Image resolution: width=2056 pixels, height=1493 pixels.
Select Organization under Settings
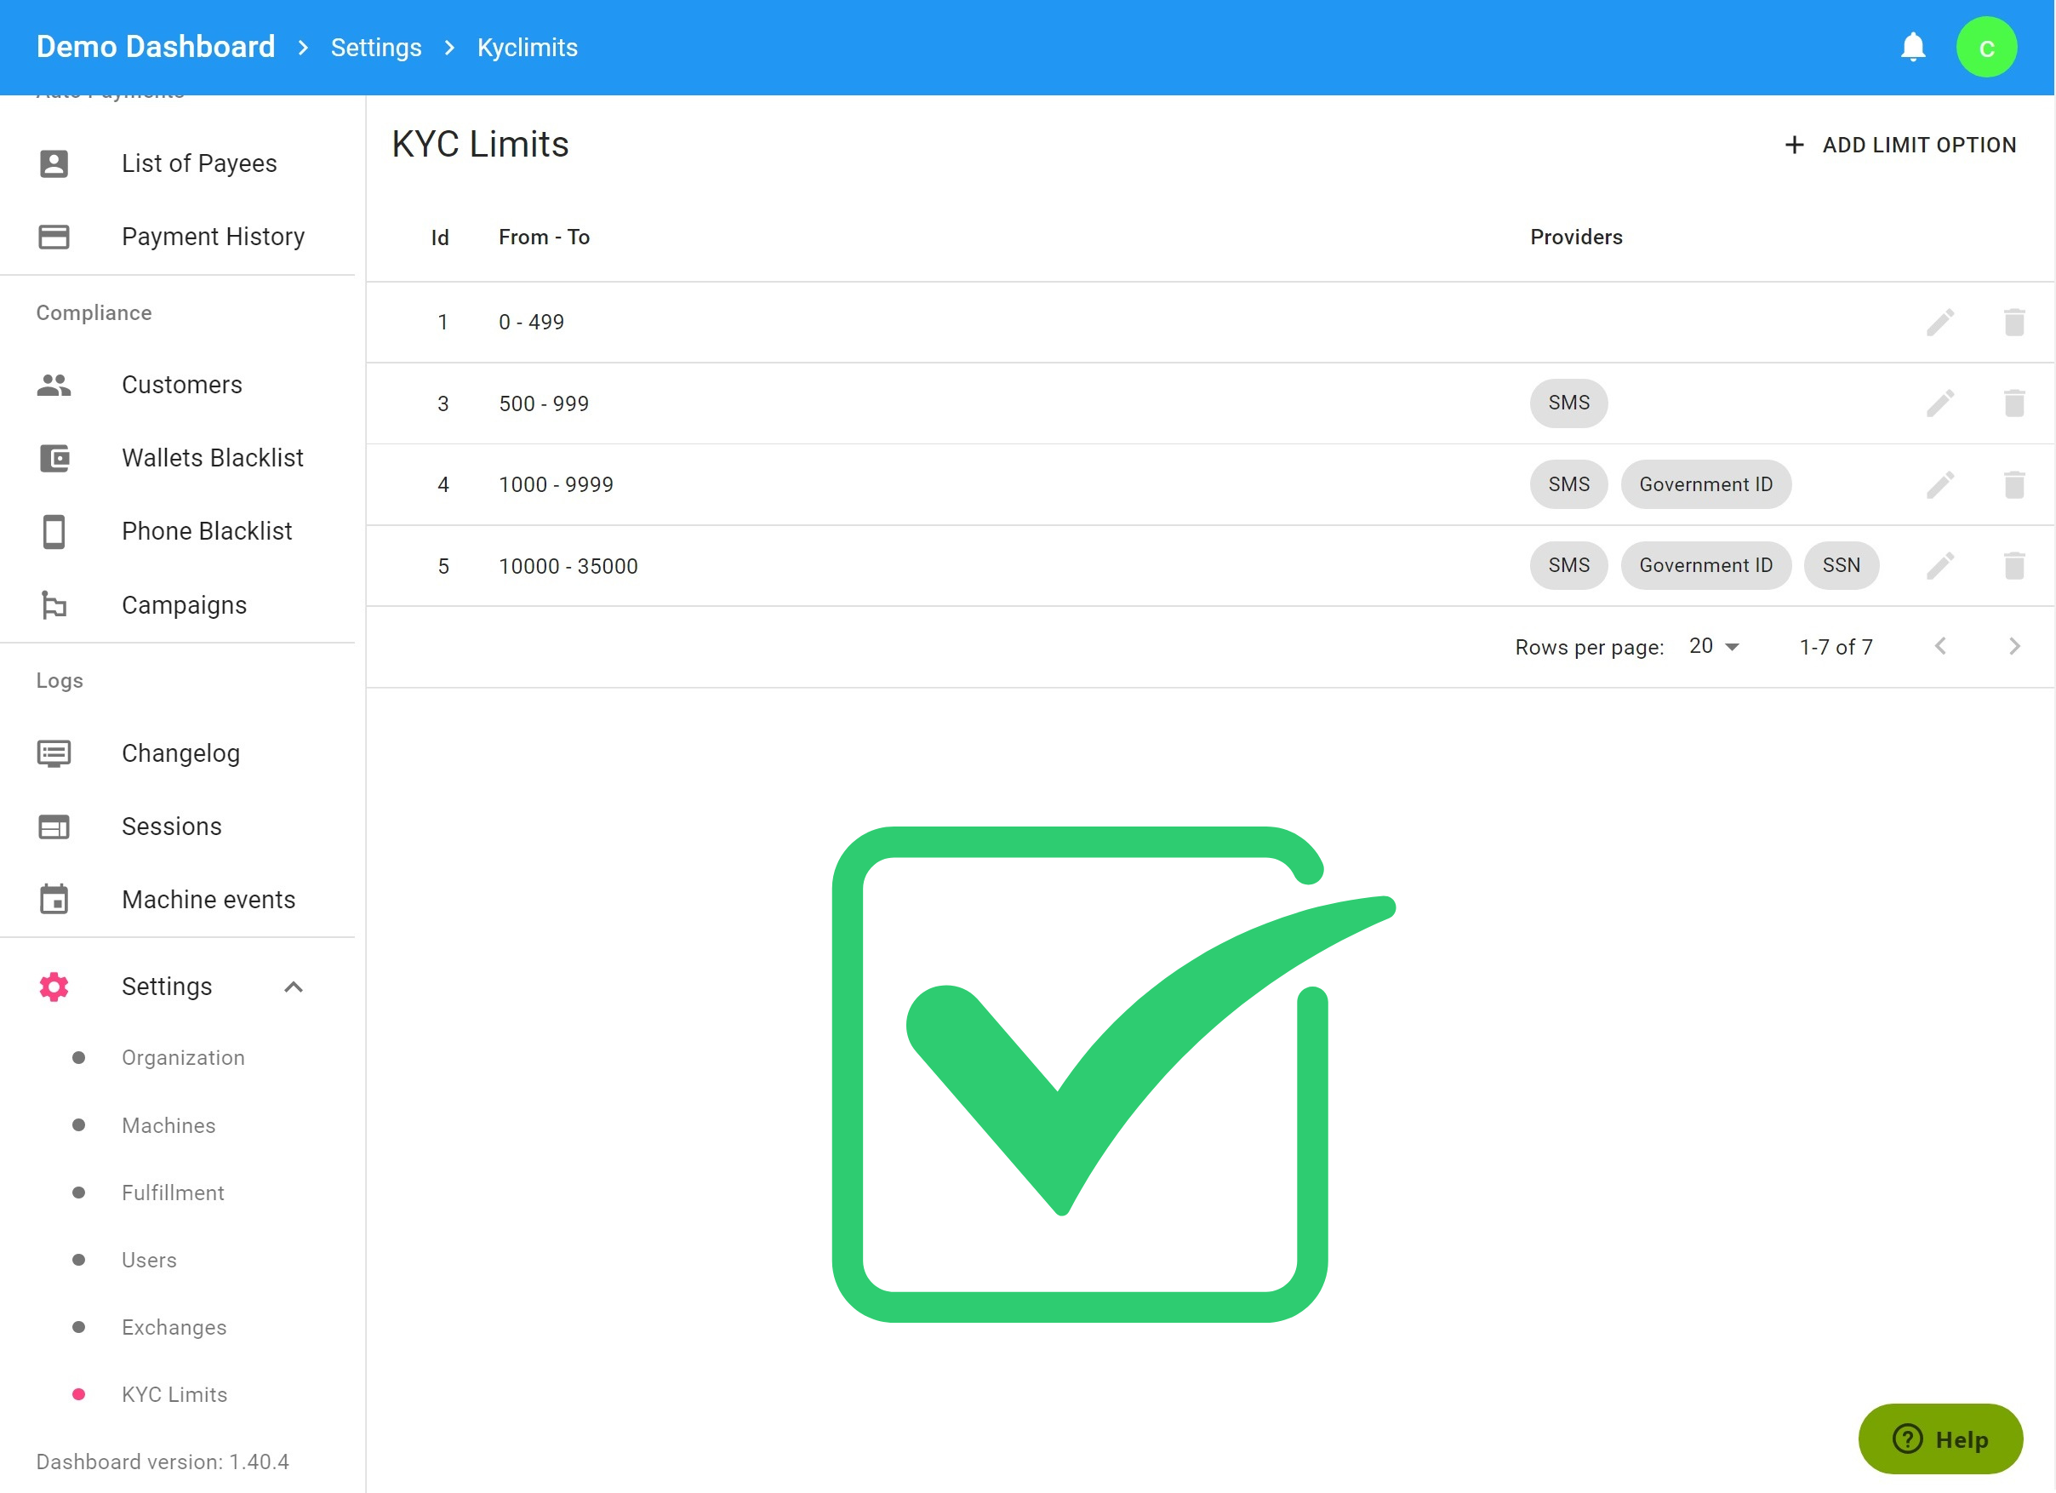(182, 1057)
